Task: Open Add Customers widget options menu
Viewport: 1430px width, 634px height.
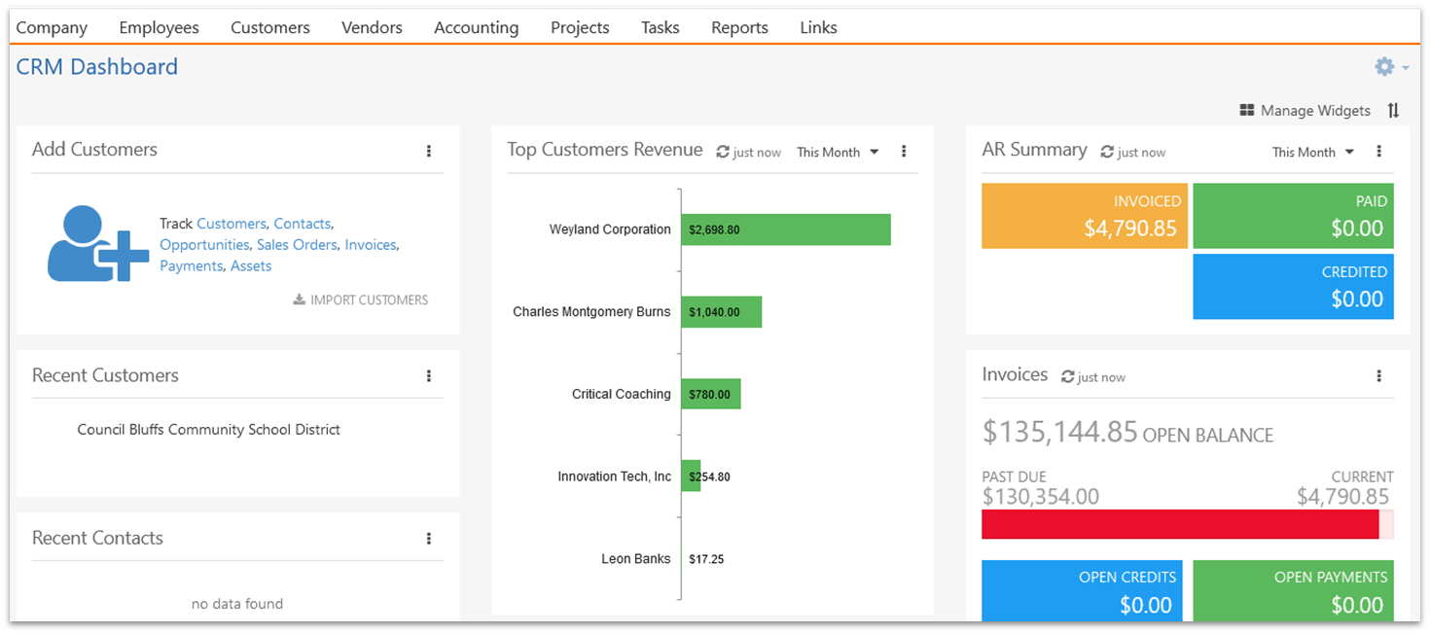Action: coord(429,151)
